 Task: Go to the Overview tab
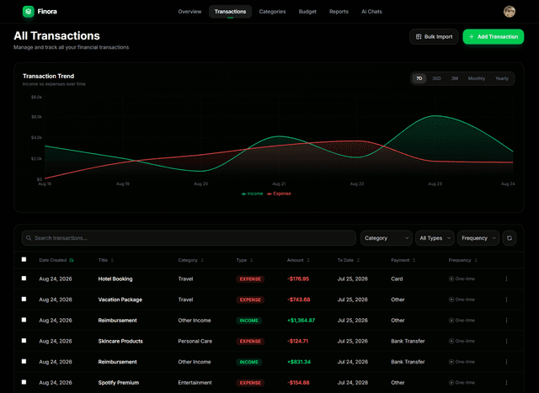click(x=189, y=12)
